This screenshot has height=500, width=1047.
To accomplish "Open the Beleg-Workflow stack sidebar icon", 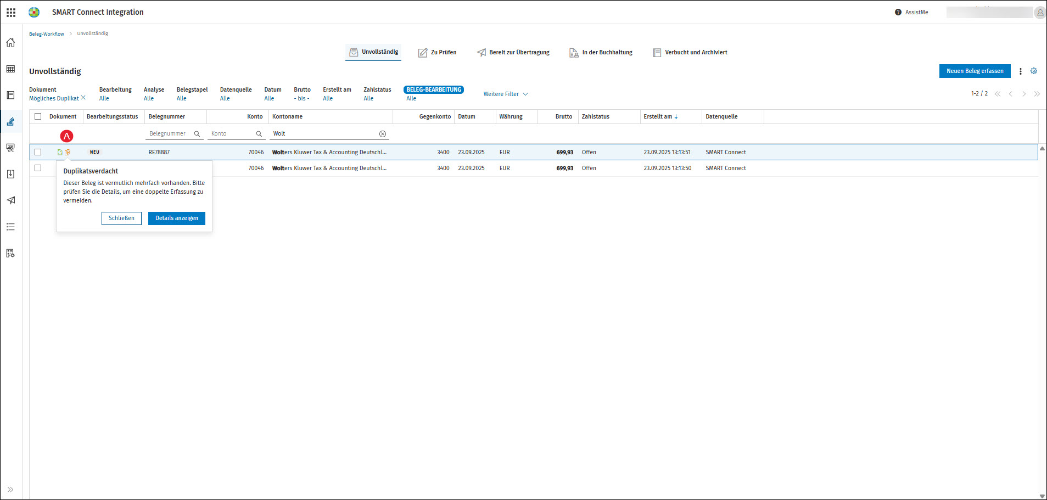I will pos(10,121).
